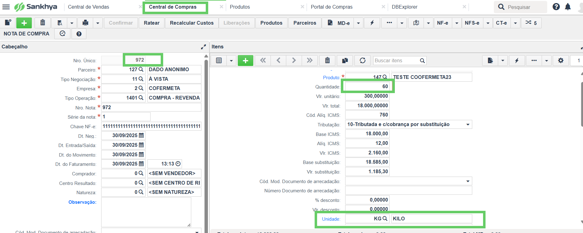Click the Confirmar button
This screenshot has width=583, height=233.
coord(121,23)
